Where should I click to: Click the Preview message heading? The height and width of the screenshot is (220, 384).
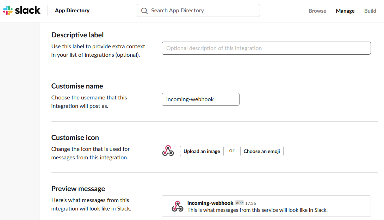[78, 189]
